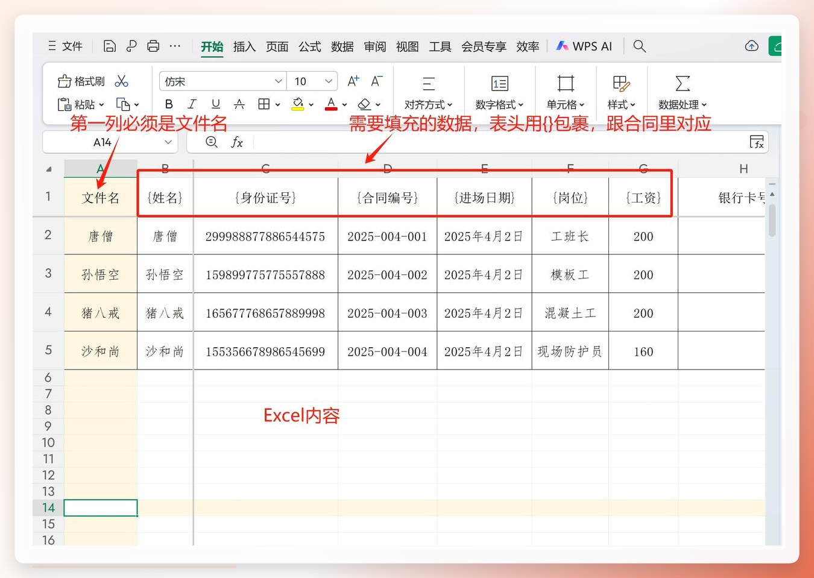
Task: Toggle Bold formatting
Action: coord(169,104)
